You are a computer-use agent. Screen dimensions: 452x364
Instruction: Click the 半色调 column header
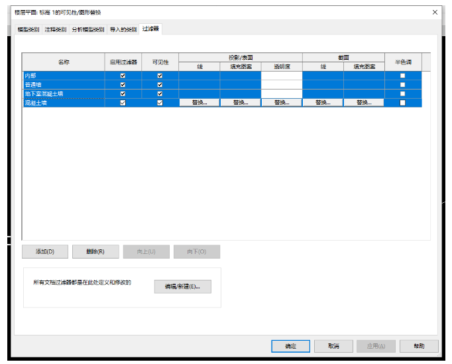coord(403,62)
